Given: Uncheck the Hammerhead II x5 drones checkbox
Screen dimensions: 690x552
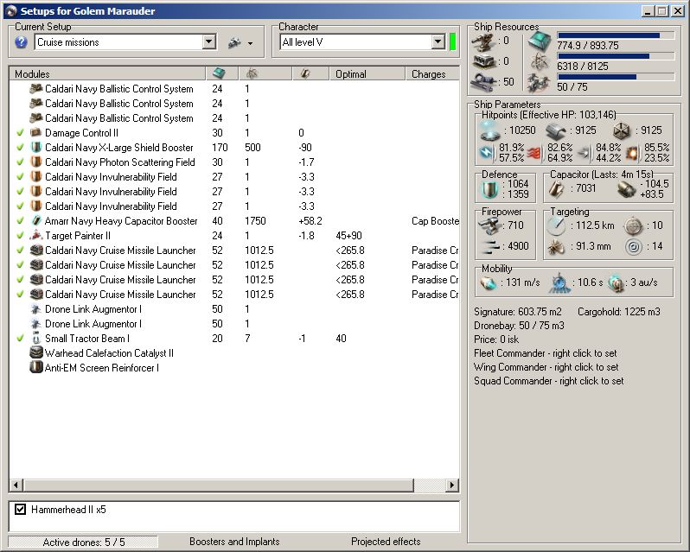Looking at the screenshot, I should pos(21,510).
